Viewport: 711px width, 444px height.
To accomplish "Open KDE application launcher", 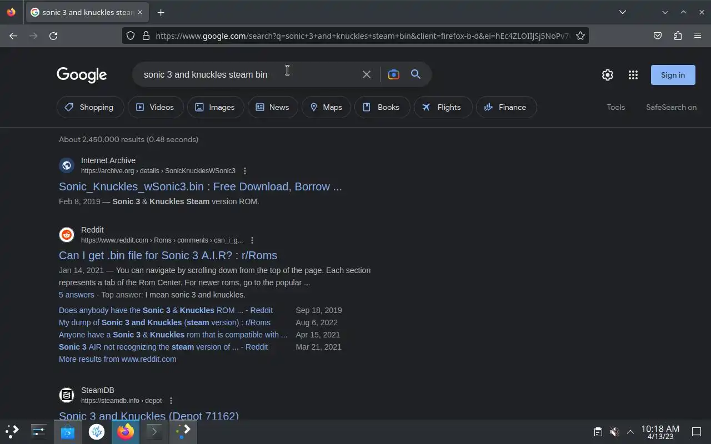I will [x=12, y=431].
